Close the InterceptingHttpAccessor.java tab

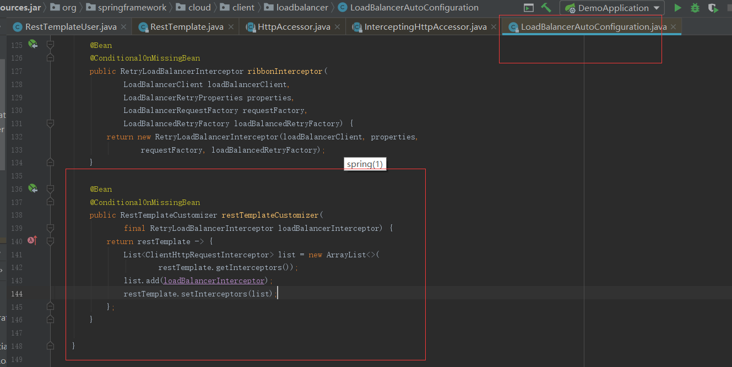[494, 27]
